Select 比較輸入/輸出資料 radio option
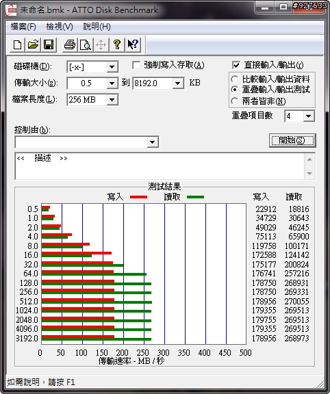330x394 pixels. pyautogui.click(x=235, y=79)
